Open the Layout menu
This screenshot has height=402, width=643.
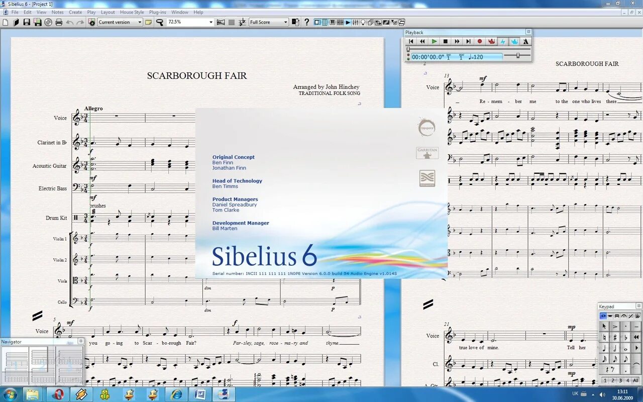pyautogui.click(x=108, y=12)
